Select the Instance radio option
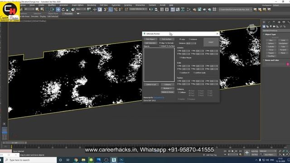 [x=193, y=39]
